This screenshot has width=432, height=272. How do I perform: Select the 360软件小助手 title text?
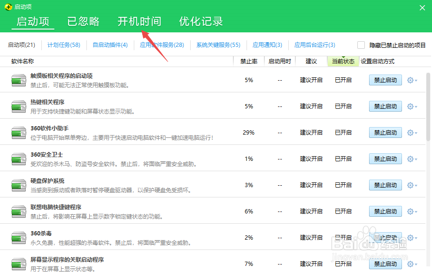point(50,128)
